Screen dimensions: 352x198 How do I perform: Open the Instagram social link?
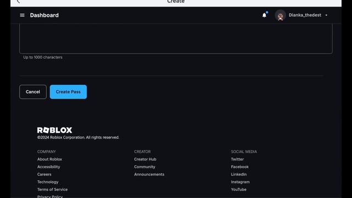(x=240, y=182)
